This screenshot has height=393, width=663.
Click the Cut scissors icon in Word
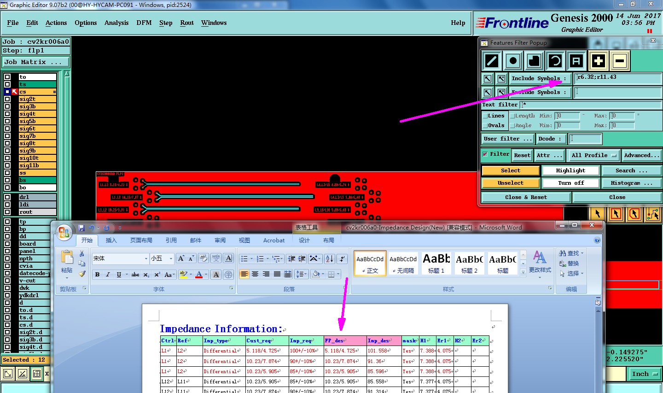(81, 253)
